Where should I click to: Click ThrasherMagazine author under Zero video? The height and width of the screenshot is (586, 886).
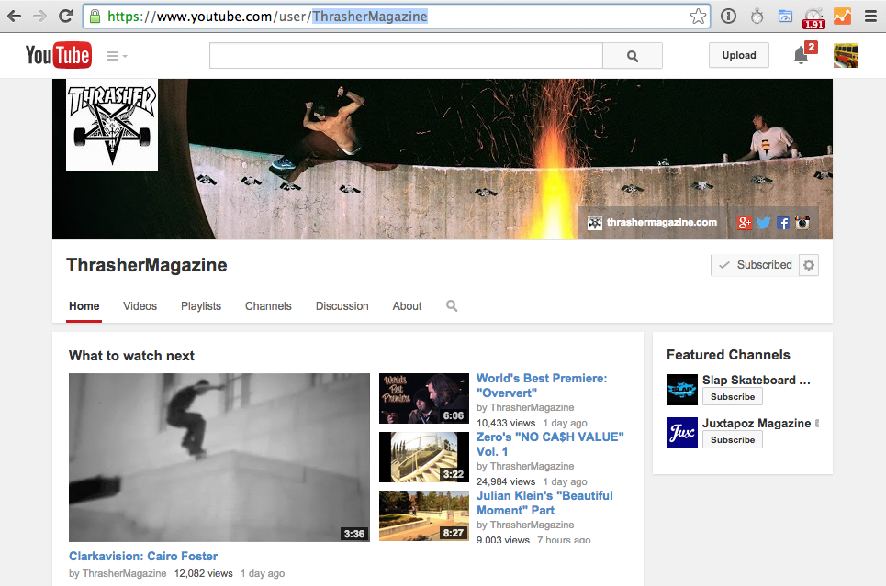tap(532, 466)
